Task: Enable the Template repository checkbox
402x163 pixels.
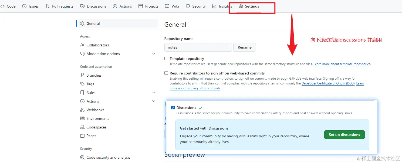Action: click(x=166, y=59)
